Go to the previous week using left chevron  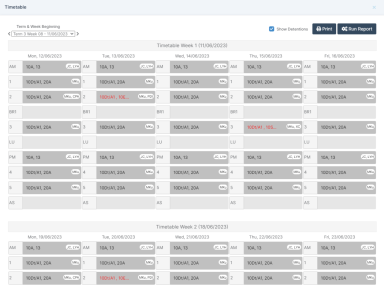pos(9,34)
